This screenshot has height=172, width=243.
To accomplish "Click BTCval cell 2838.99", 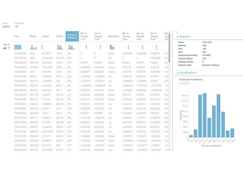I will point(34,136).
